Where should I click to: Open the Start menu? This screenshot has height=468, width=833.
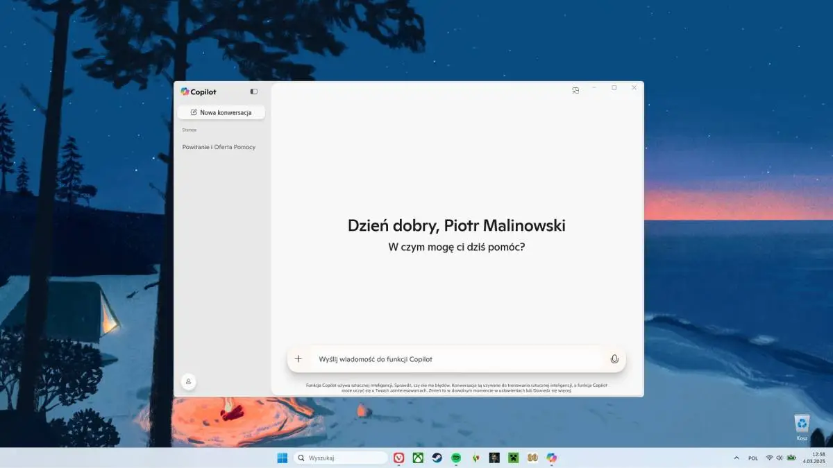282,458
